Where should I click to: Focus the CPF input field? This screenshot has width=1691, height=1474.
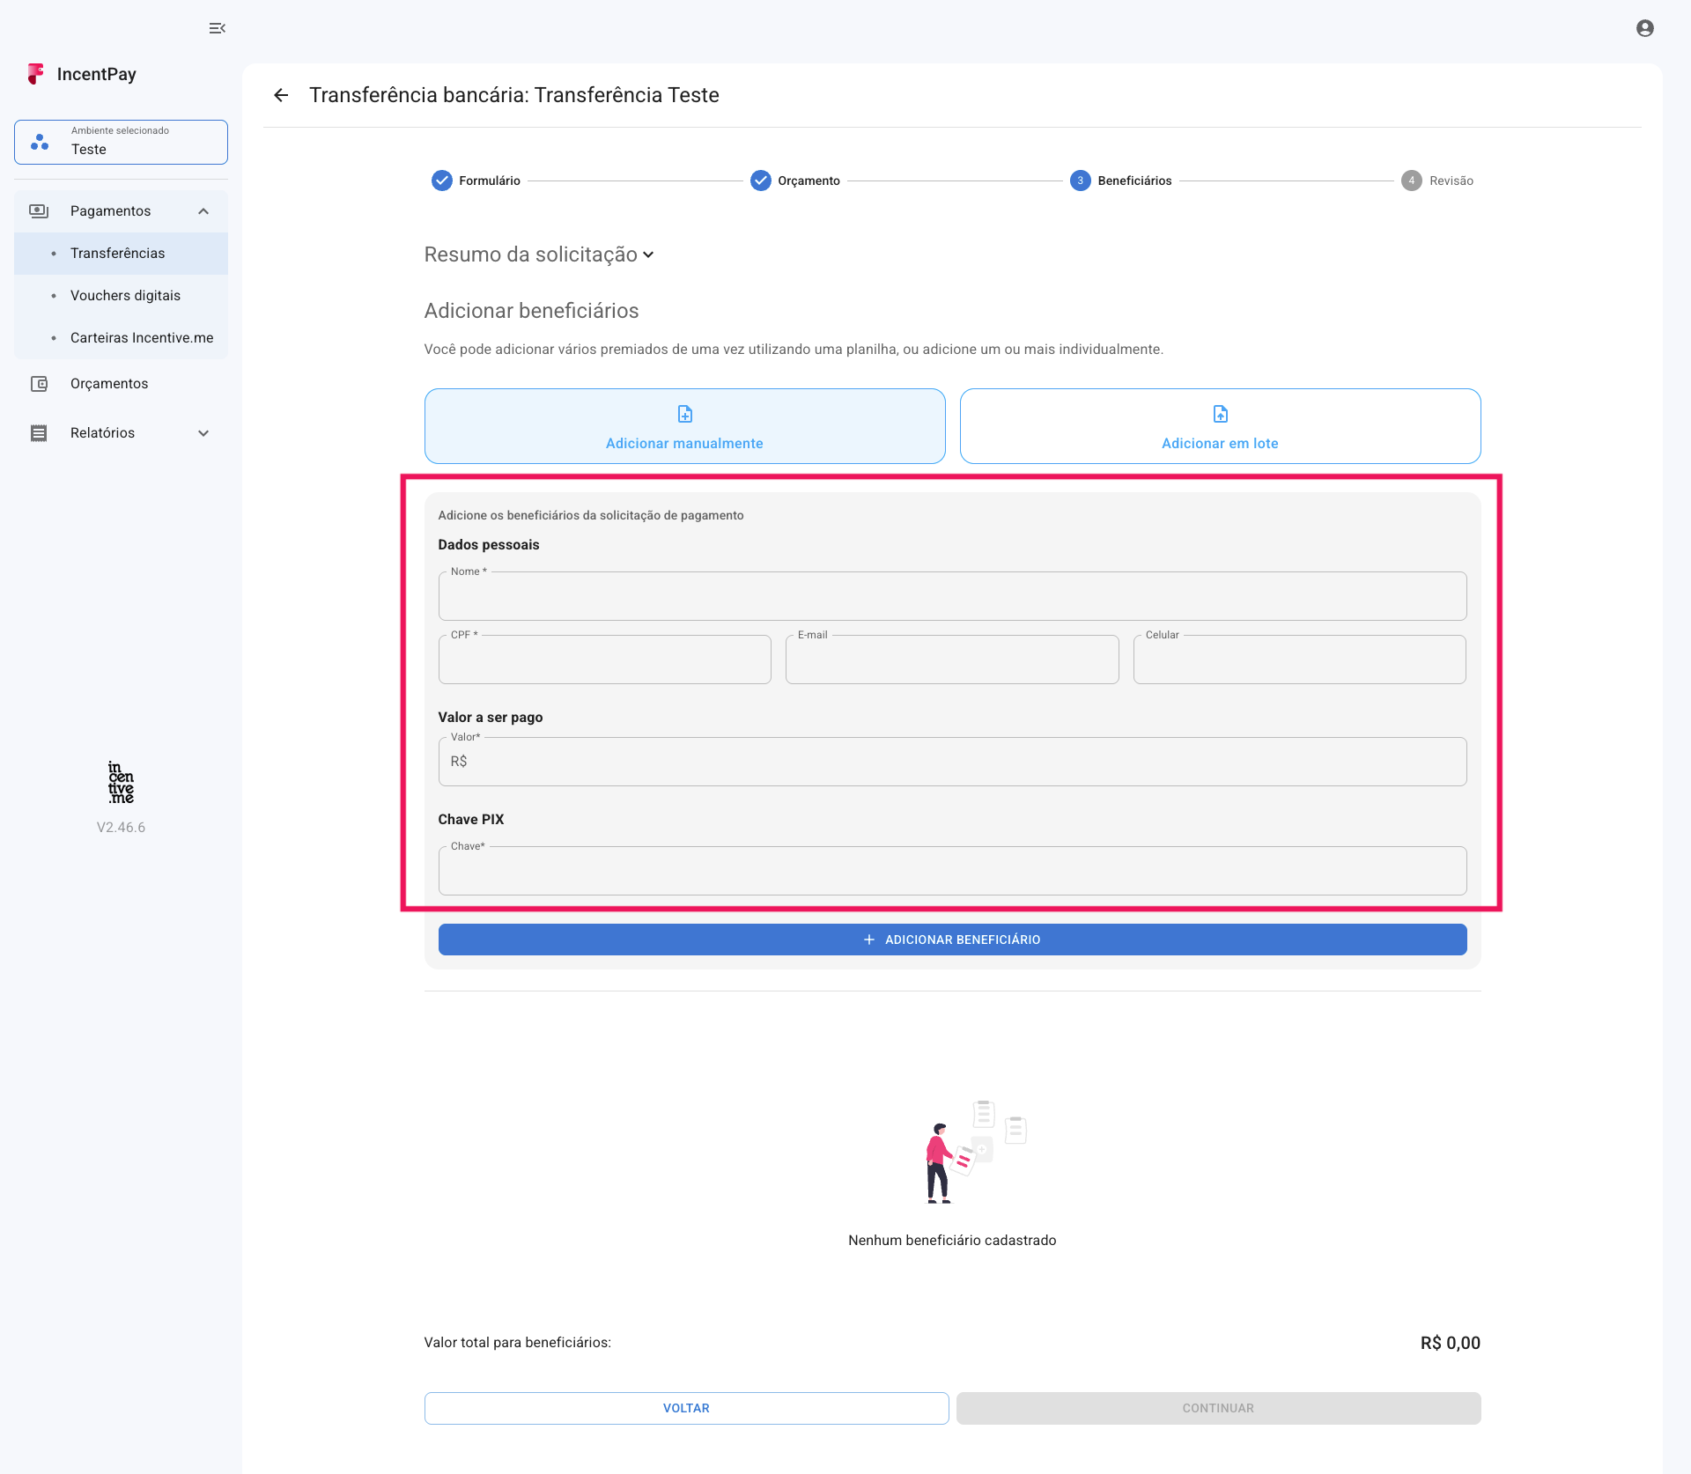[x=604, y=660]
